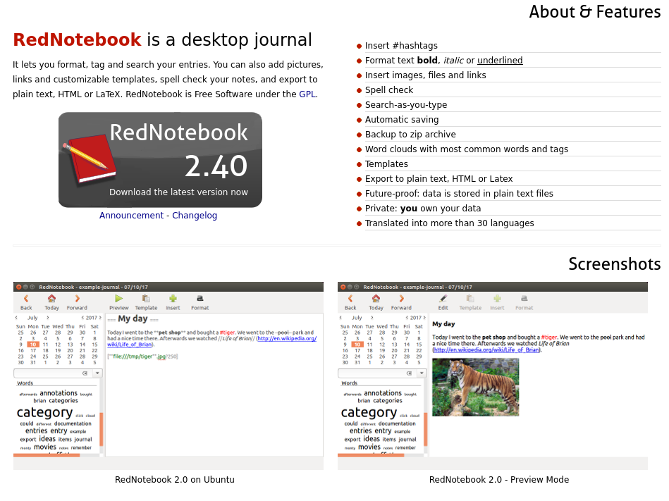The image size is (669, 501).
Task: Click the 'About & Features' heading
Action: point(595,11)
